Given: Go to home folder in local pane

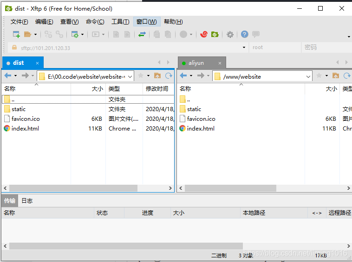Looking at the screenshot, I should (157, 76).
